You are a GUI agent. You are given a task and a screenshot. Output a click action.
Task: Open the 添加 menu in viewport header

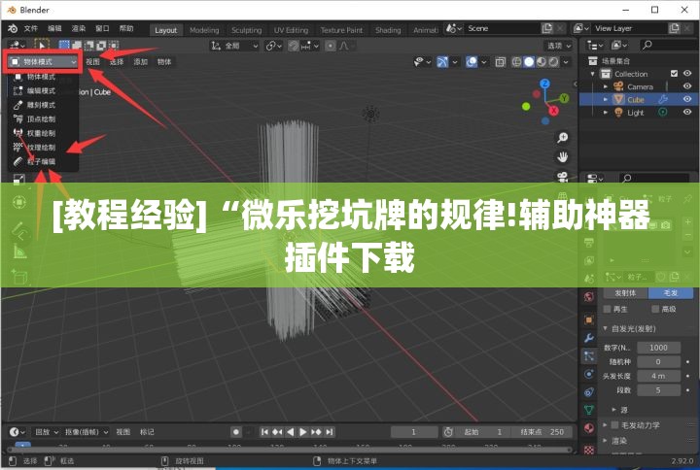140,61
